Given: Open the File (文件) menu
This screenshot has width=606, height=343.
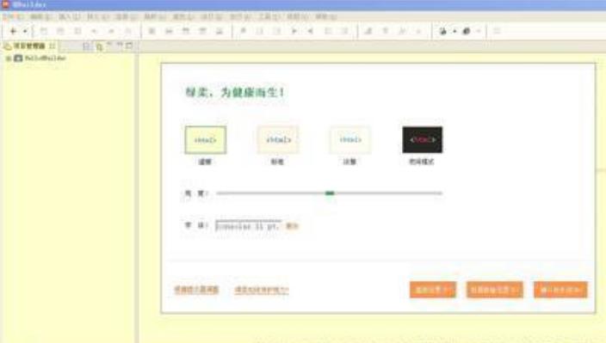Looking at the screenshot, I should point(13,16).
